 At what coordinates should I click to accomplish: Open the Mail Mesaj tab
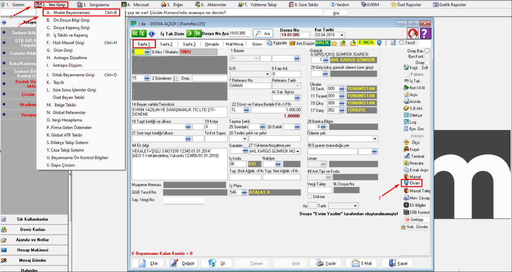(234, 44)
